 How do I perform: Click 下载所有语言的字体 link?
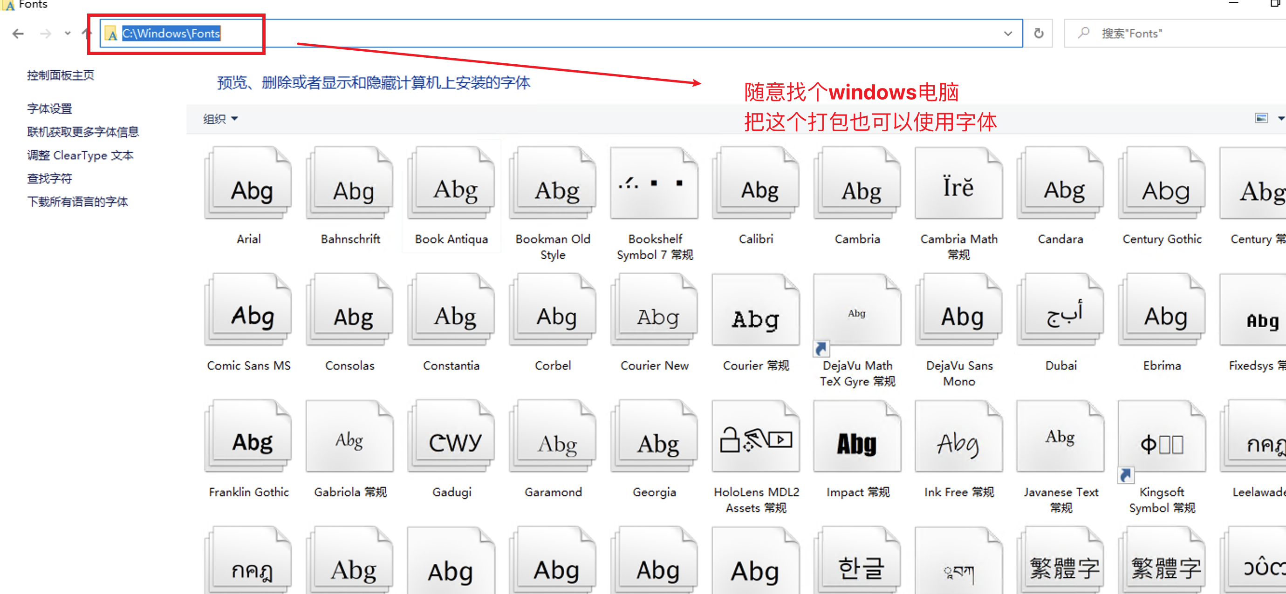click(77, 202)
